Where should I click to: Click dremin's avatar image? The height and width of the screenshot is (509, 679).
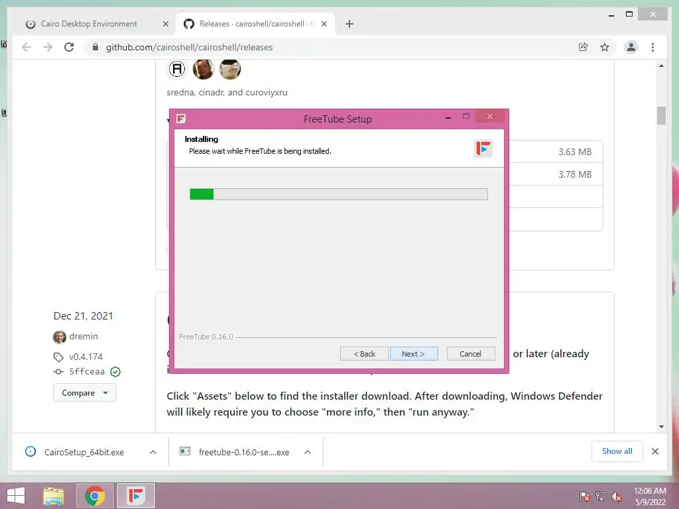point(59,336)
